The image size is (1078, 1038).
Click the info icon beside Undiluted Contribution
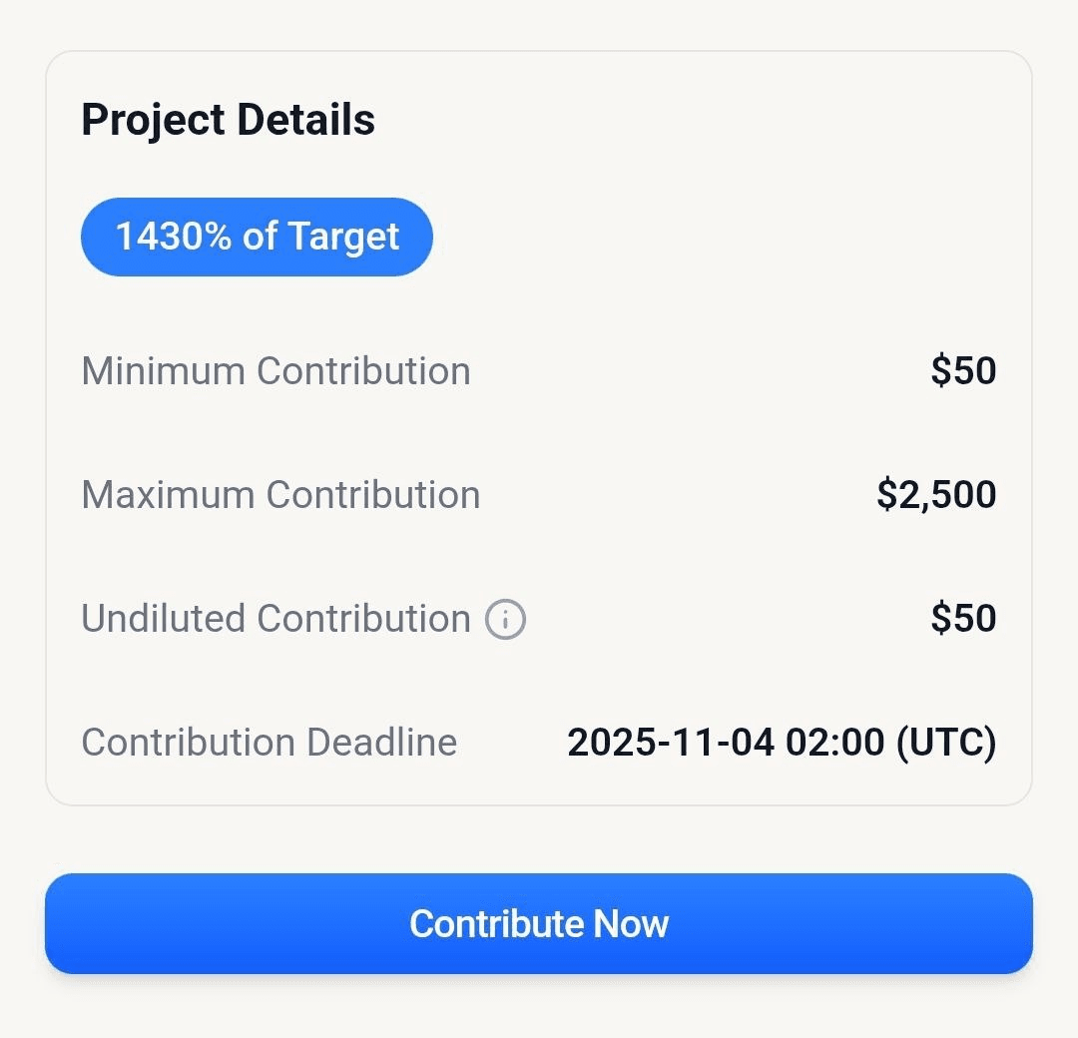[505, 620]
